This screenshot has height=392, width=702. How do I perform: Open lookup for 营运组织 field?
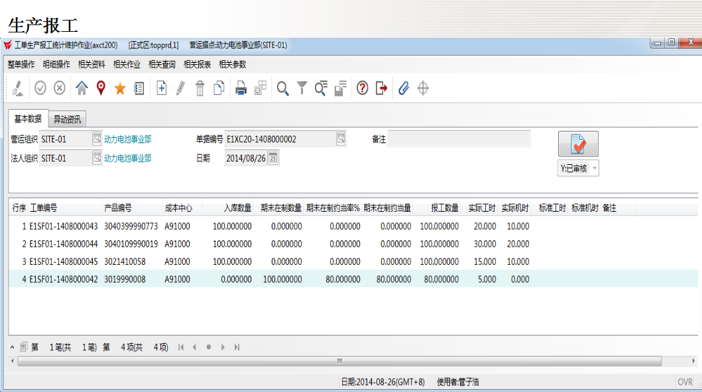(x=97, y=138)
